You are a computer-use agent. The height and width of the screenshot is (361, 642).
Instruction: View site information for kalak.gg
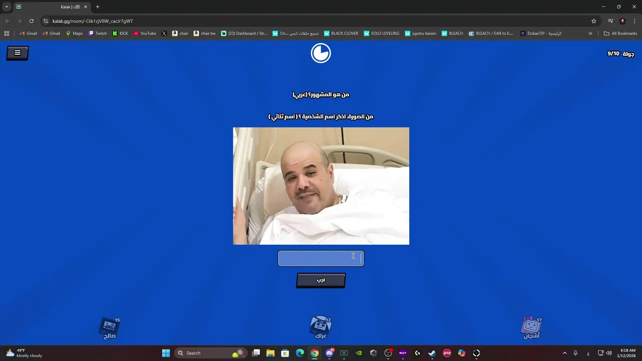click(46, 21)
